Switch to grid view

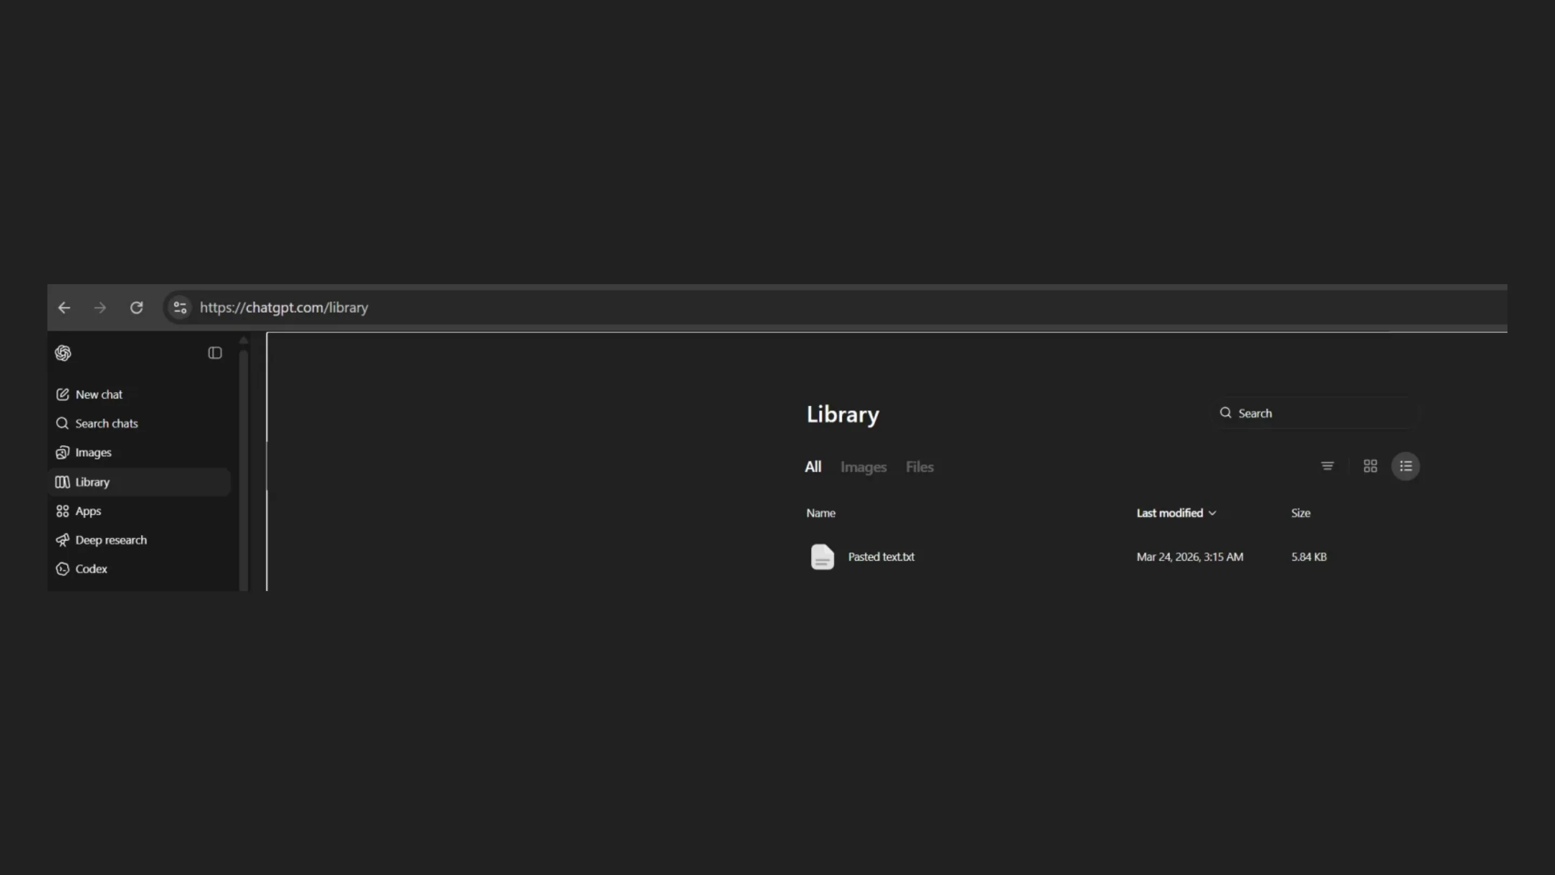pos(1370,466)
